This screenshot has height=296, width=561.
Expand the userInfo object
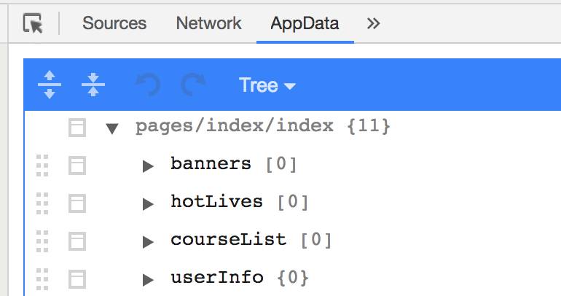click(148, 279)
